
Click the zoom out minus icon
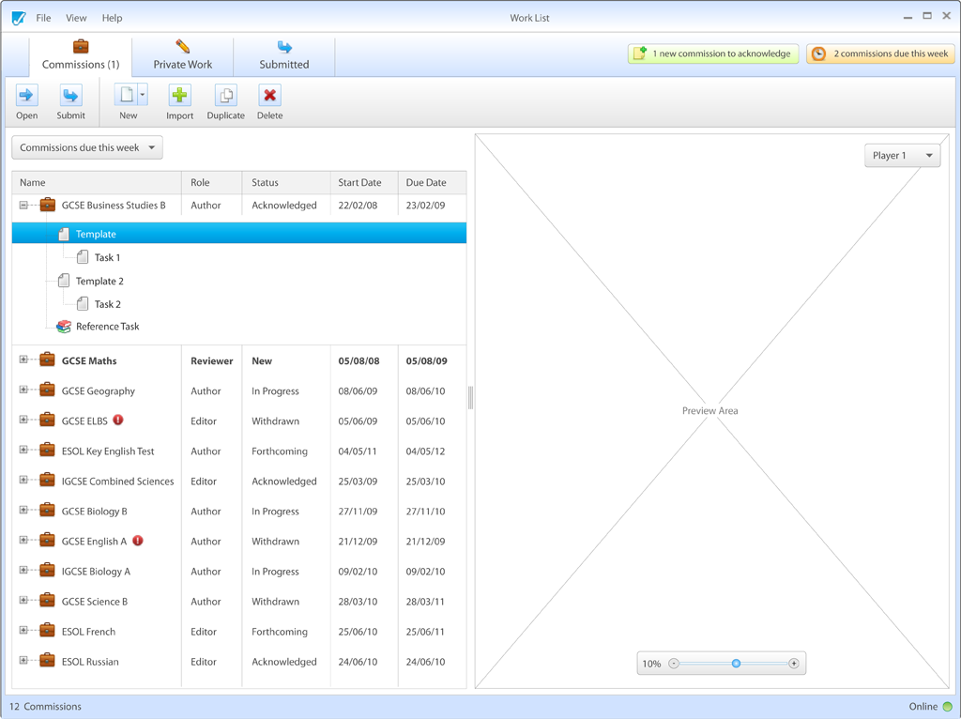click(674, 664)
